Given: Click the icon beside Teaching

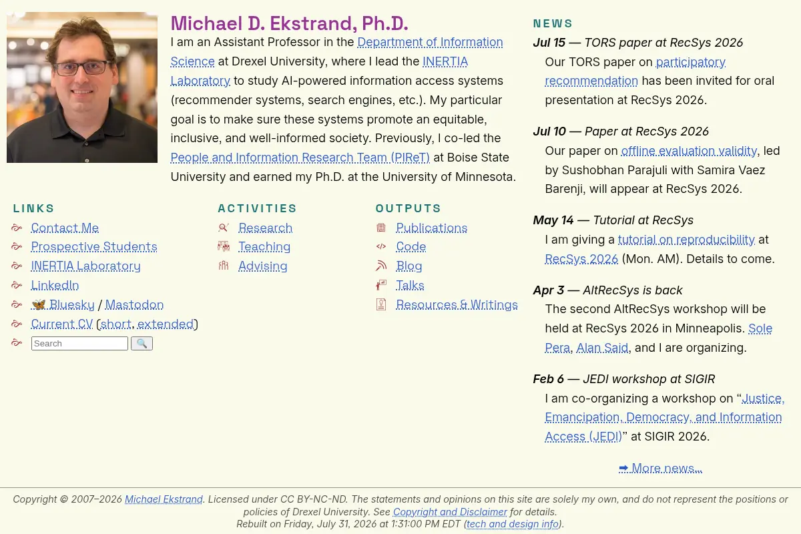Looking at the screenshot, I should coord(224,246).
